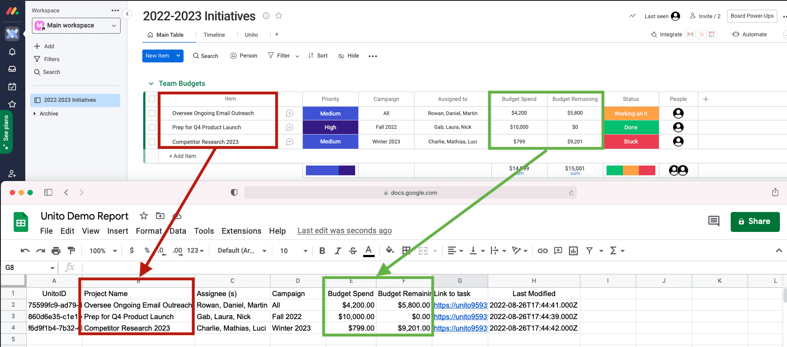Open File menu in Sheets
The width and height of the screenshot is (787, 347).
47,231
